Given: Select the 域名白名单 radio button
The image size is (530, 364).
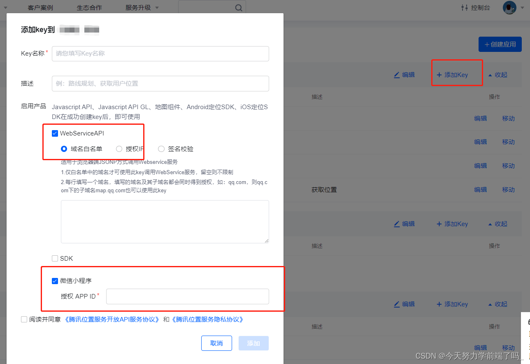Looking at the screenshot, I should 64,149.
